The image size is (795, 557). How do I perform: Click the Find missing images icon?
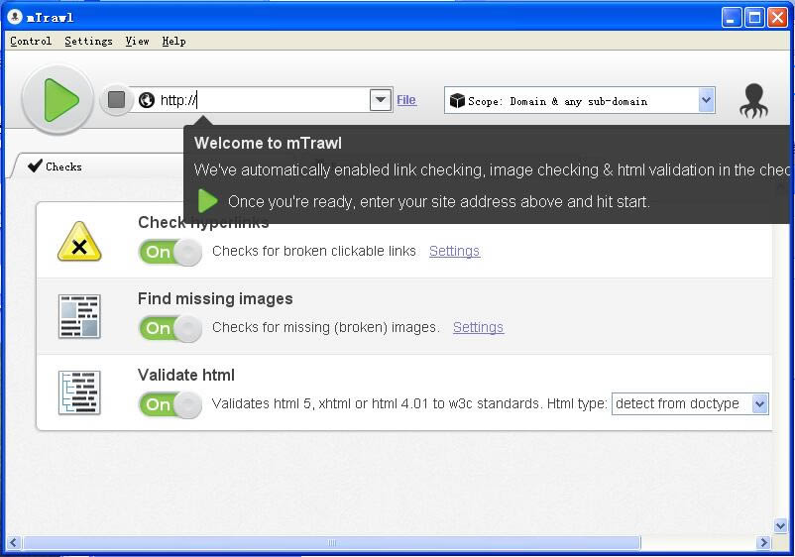point(79,317)
